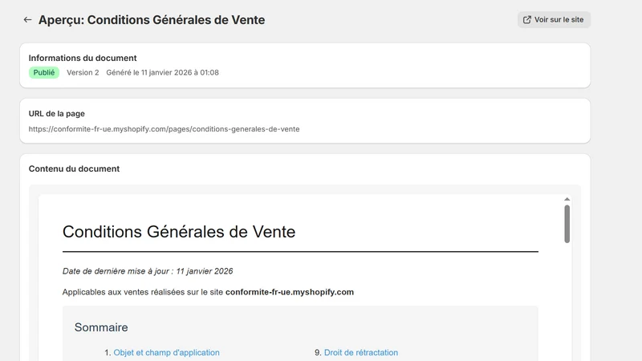642x361 pixels.
Task: Select 'Date de dernière mise à jour' line
Action: pos(148,271)
